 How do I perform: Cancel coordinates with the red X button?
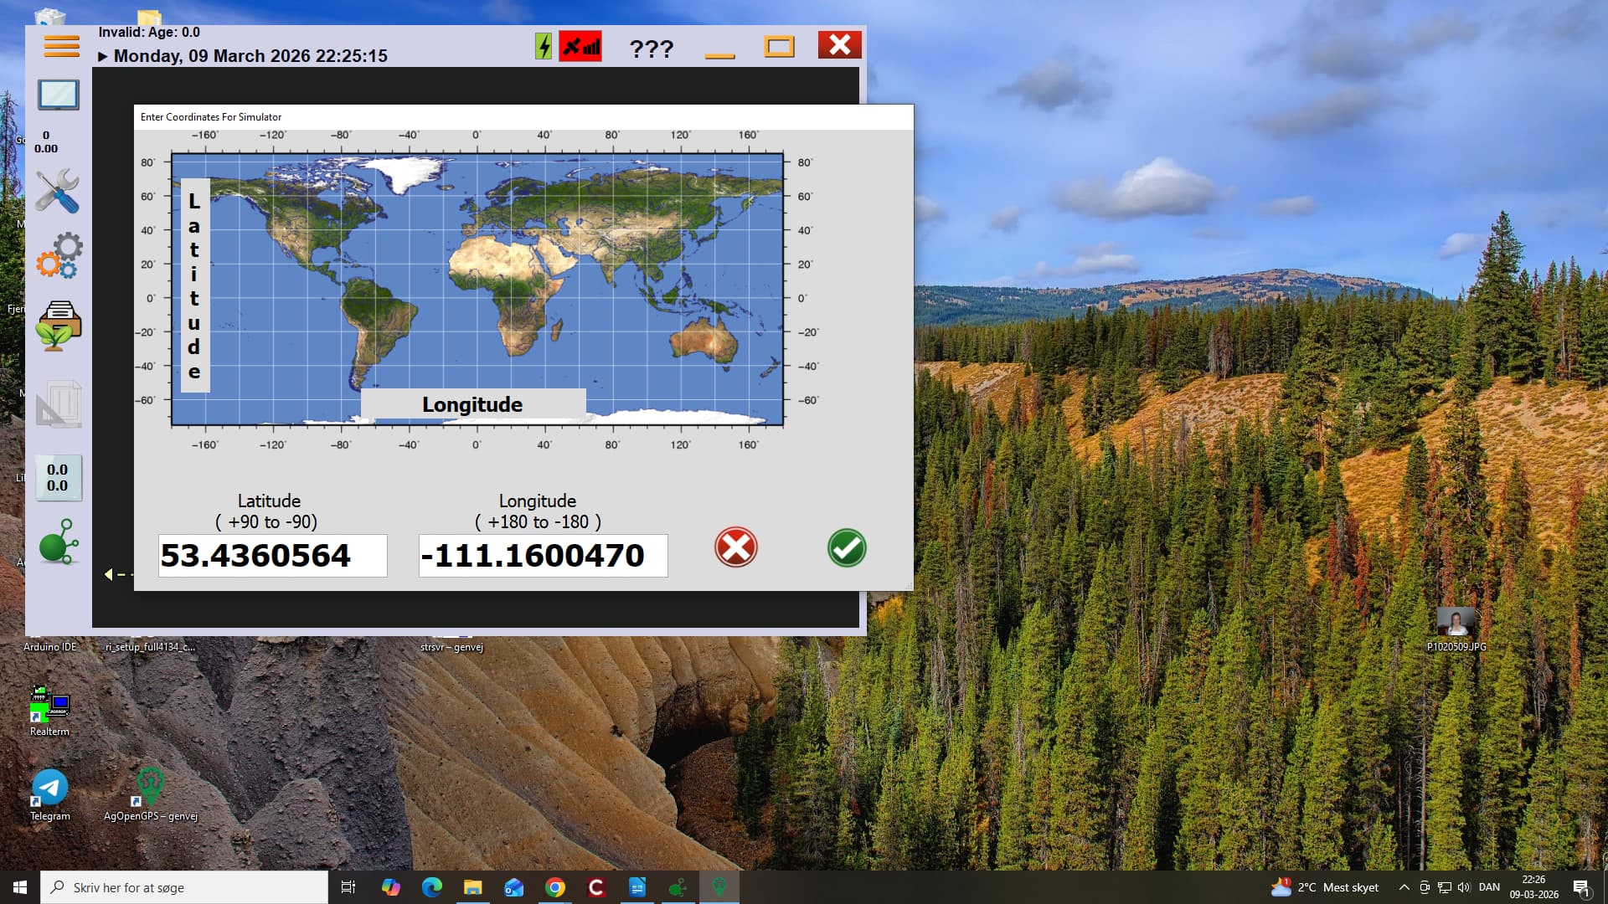[x=735, y=547]
